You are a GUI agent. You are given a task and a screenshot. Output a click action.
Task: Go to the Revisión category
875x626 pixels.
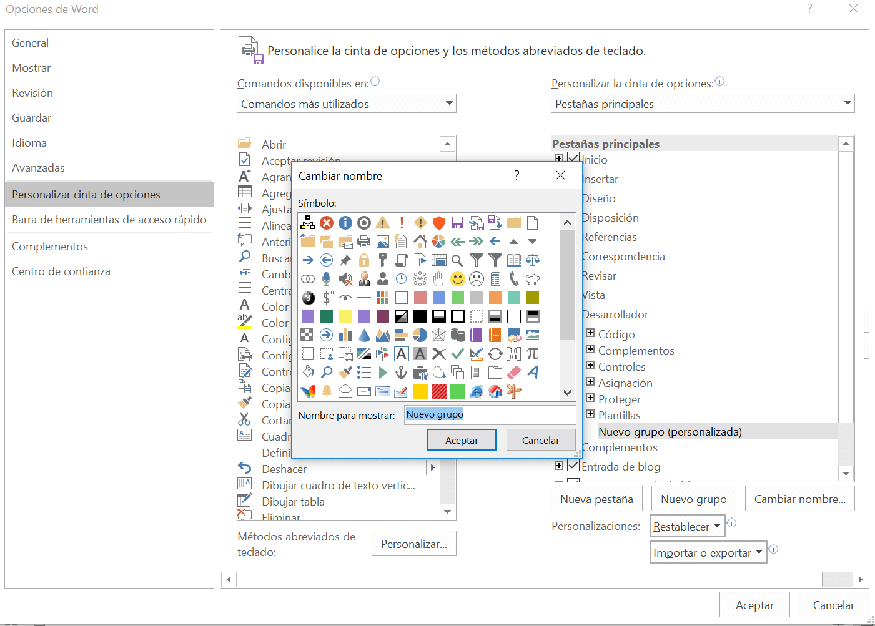(x=109, y=93)
